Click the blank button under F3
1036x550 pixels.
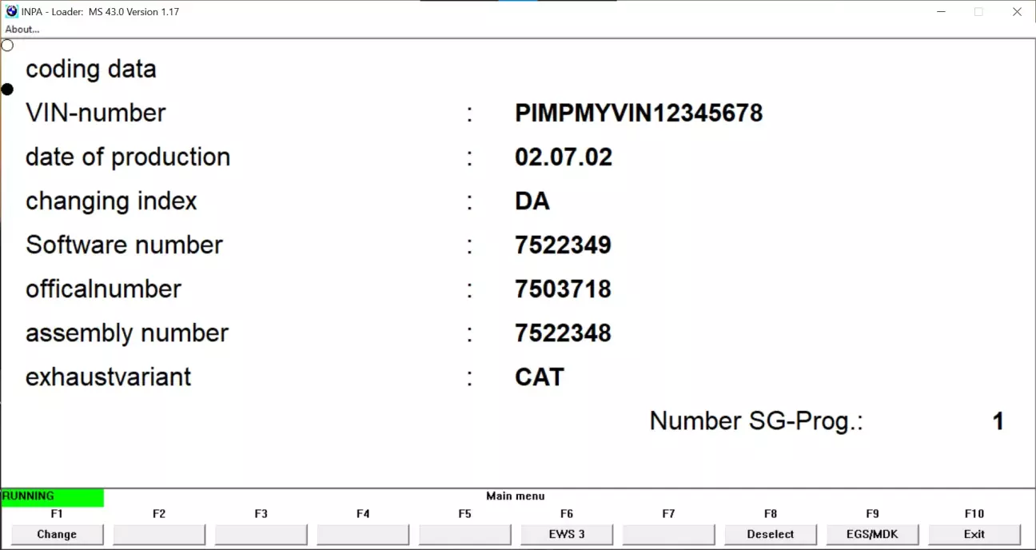click(261, 534)
